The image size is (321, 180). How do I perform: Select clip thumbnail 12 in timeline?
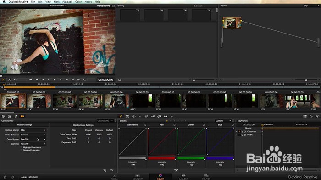coord(297,101)
